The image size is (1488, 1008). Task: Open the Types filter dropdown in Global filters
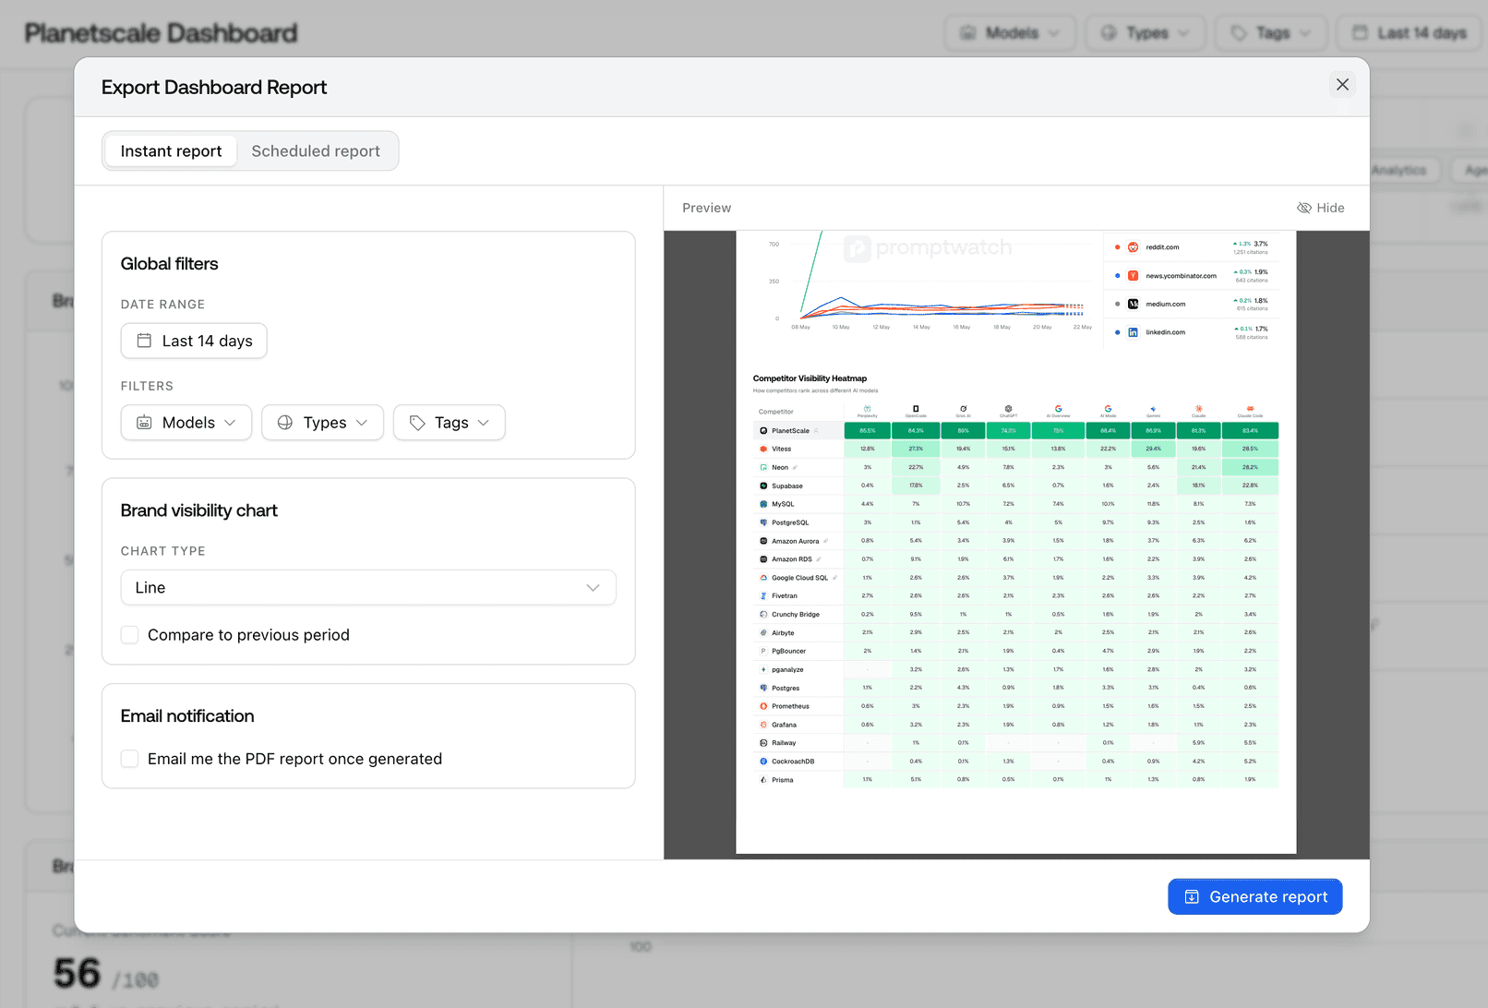click(x=323, y=423)
